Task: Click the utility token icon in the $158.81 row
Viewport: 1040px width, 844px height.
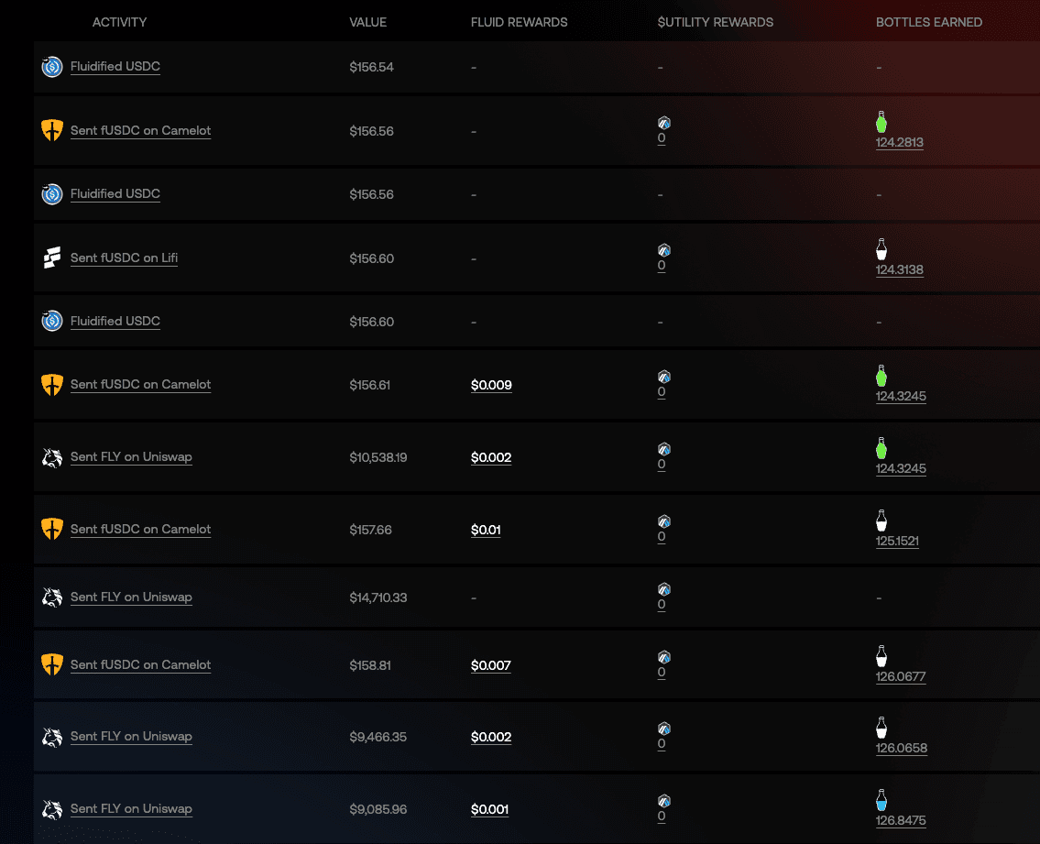Action: tap(664, 657)
